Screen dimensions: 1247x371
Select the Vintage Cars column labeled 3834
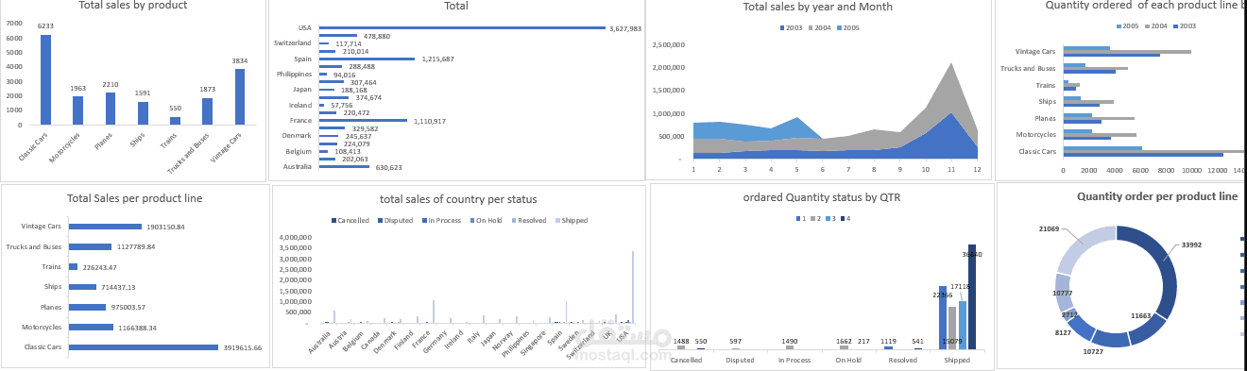(240, 96)
